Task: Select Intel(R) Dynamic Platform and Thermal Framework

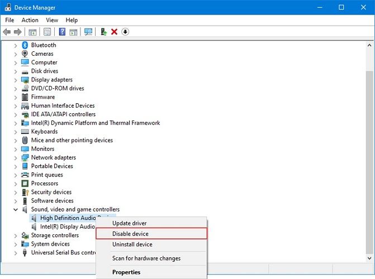Action: tap(96, 123)
